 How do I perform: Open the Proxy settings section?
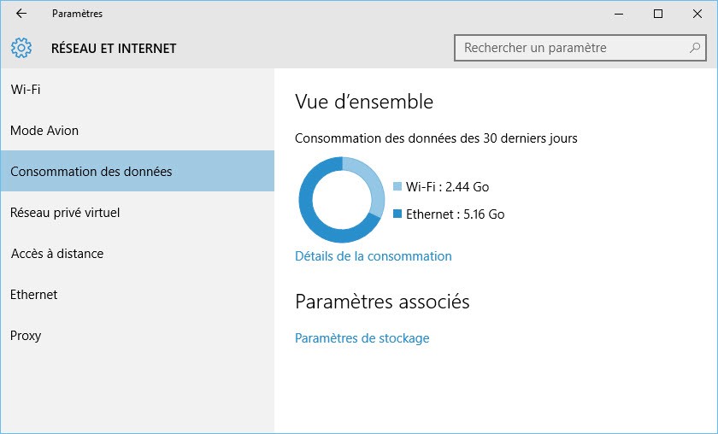pos(26,336)
